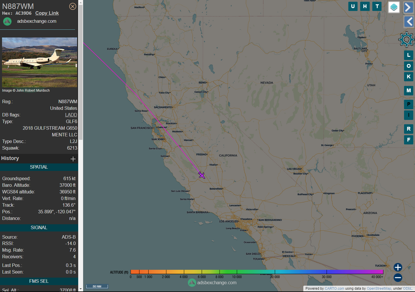Screen dimensions: 415x292
Task: Click the Track value 136.6°
Action: 69,205
